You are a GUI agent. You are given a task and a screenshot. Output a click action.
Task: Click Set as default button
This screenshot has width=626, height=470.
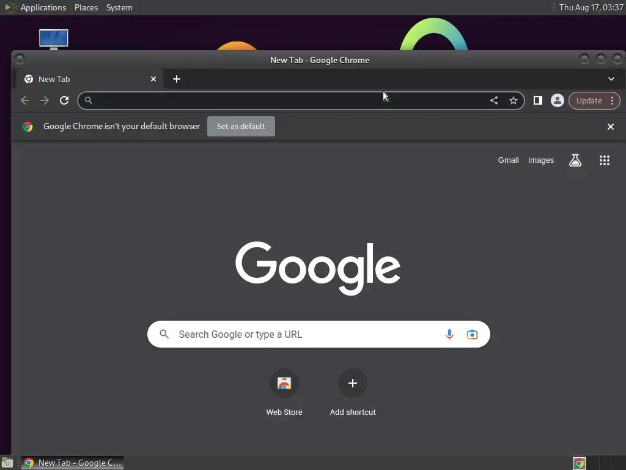point(241,126)
